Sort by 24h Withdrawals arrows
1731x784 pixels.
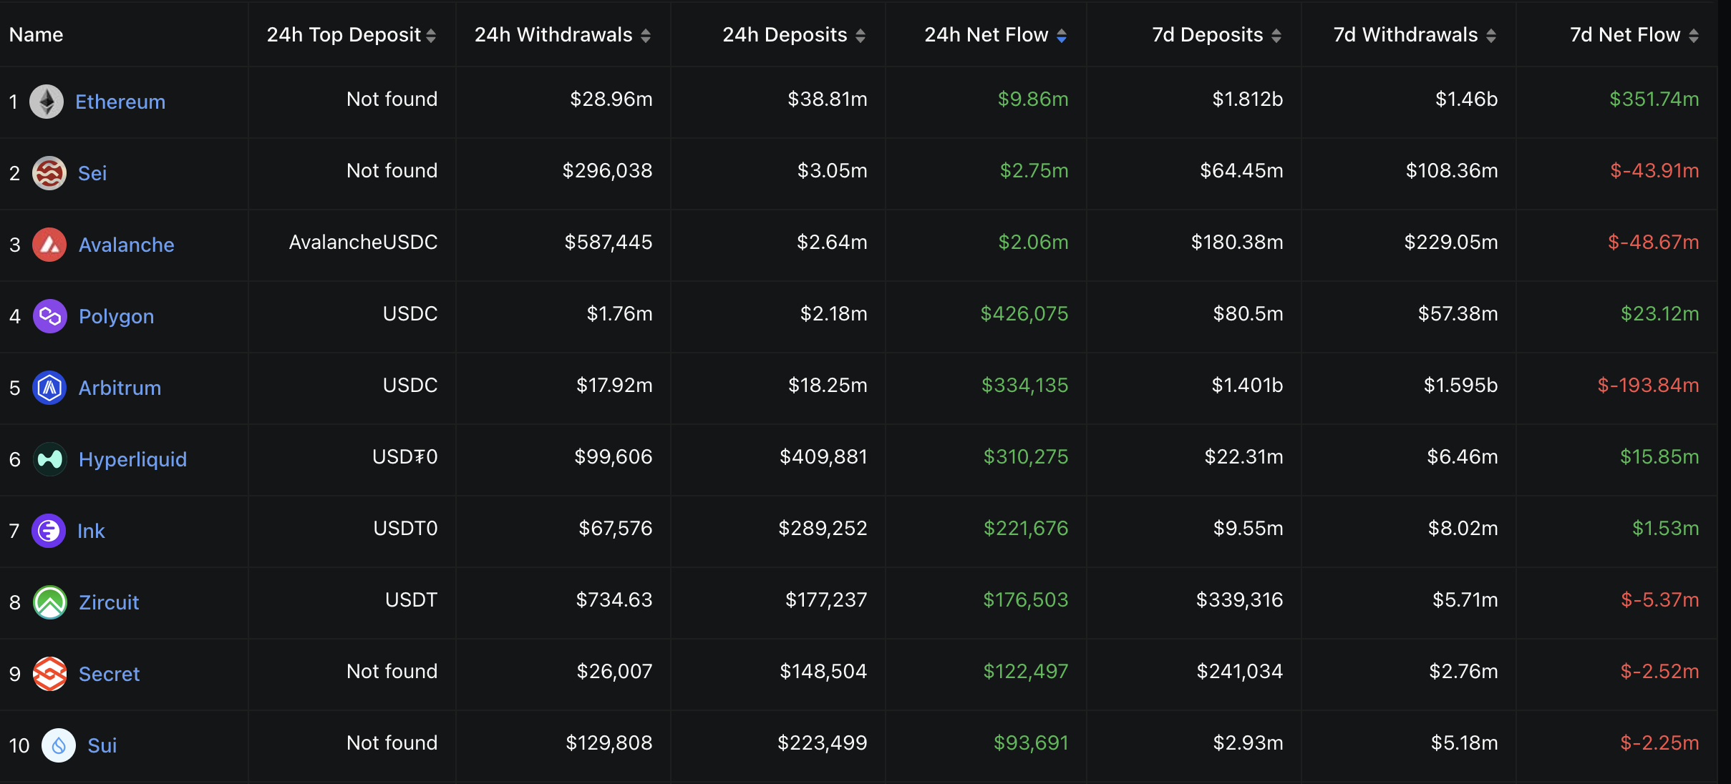[x=646, y=36]
